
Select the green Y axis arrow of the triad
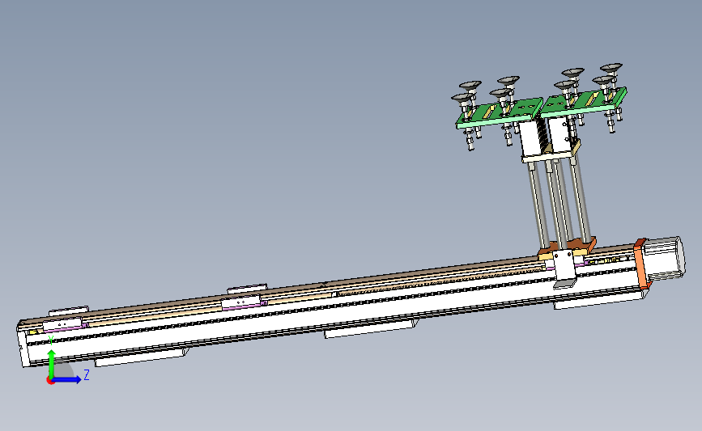pyautogui.click(x=52, y=363)
